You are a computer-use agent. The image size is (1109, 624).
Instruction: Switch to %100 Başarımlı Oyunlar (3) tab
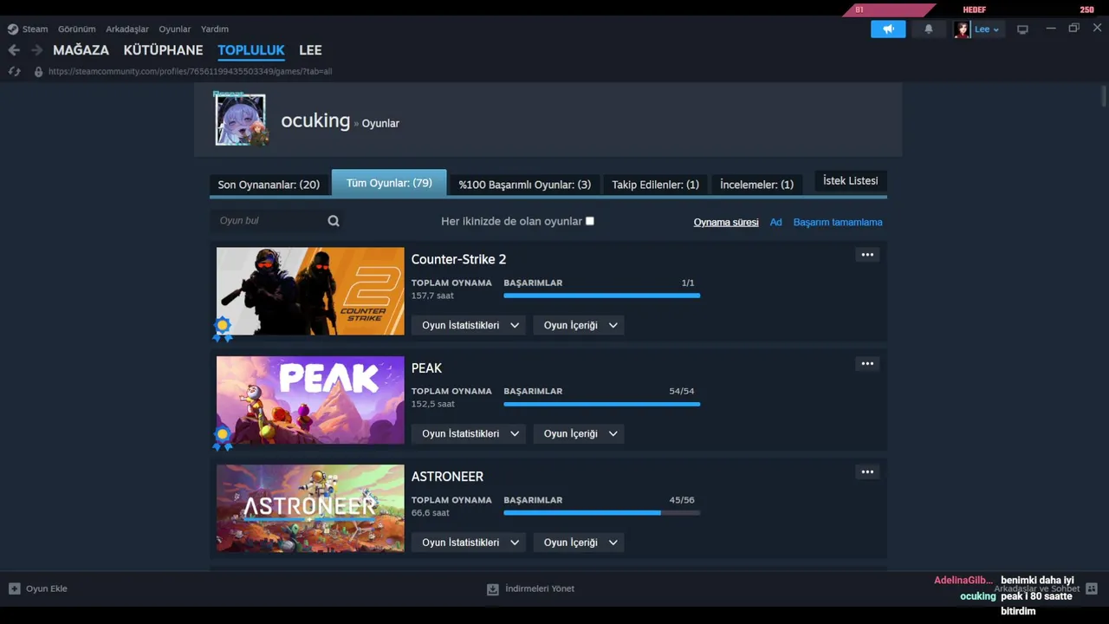(525, 185)
